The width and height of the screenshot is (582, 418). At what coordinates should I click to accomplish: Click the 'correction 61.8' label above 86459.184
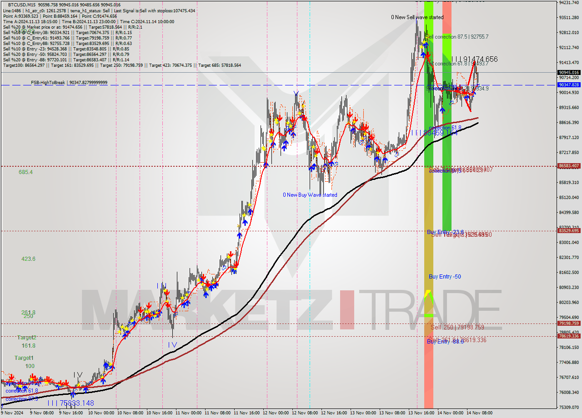click(x=445, y=128)
